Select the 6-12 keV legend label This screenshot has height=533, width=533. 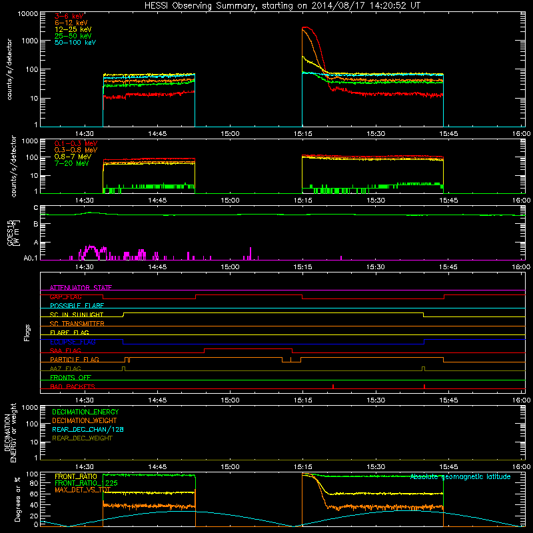click(71, 23)
